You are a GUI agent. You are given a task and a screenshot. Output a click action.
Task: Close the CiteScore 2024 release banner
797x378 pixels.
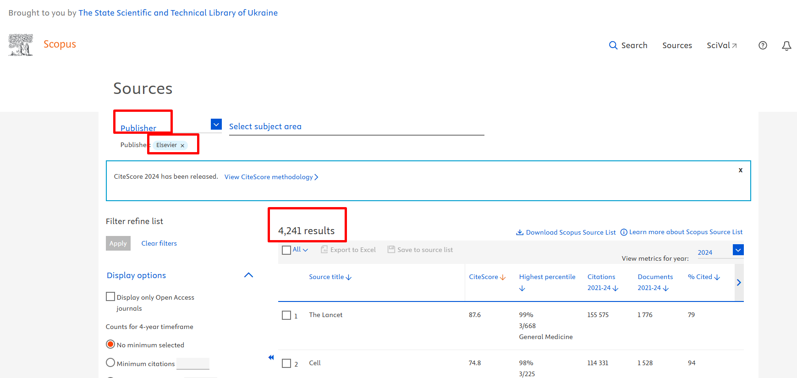point(740,170)
